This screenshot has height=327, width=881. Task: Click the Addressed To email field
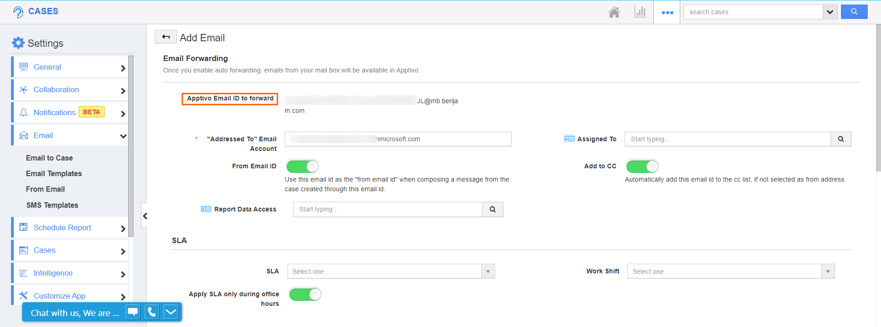tap(398, 139)
